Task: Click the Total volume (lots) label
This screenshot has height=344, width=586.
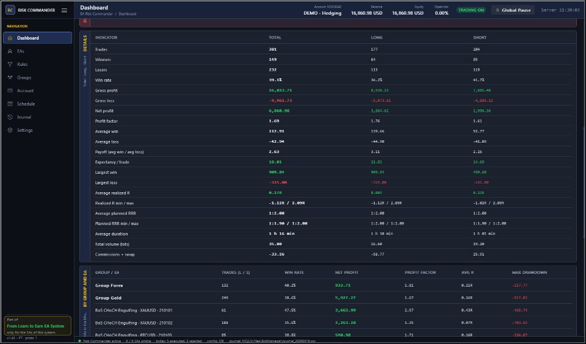Action: (111, 244)
